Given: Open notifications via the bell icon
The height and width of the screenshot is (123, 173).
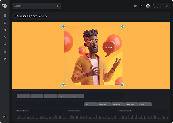Looking at the screenshot, I should pos(141,6).
